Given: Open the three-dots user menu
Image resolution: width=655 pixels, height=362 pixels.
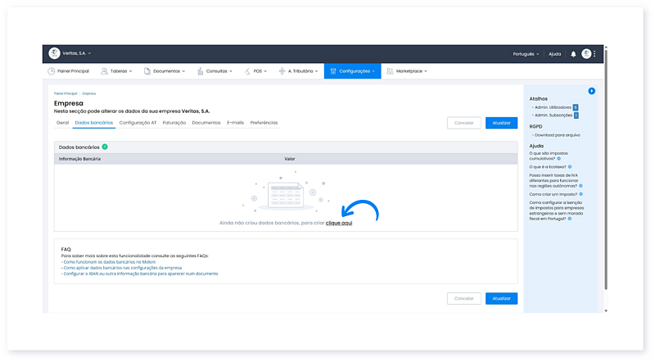Looking at the screenshot, I should [594, 53].
